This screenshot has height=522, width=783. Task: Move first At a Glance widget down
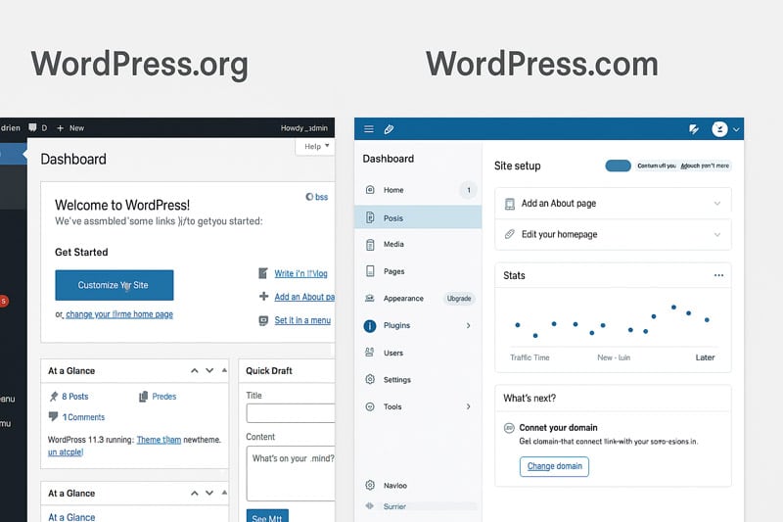209,370
